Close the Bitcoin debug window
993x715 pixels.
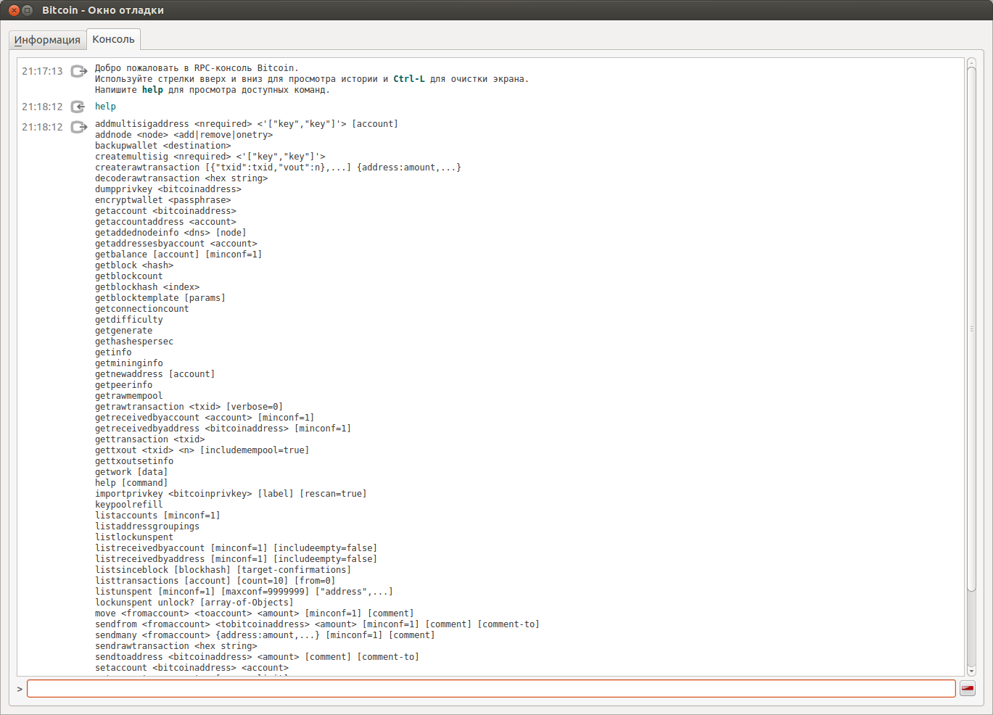14,10
